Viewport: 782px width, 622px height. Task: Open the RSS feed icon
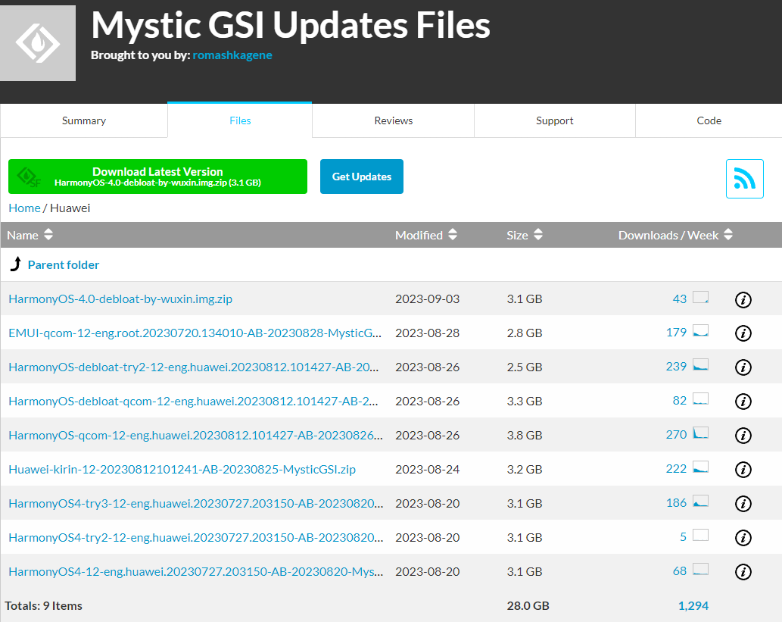[744, 178]
